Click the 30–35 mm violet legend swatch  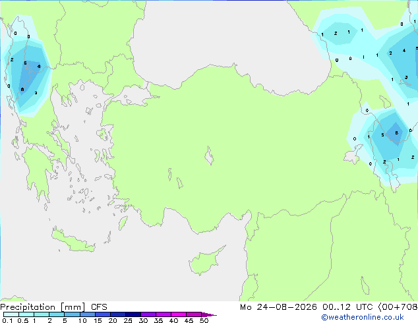click(148, 314)
